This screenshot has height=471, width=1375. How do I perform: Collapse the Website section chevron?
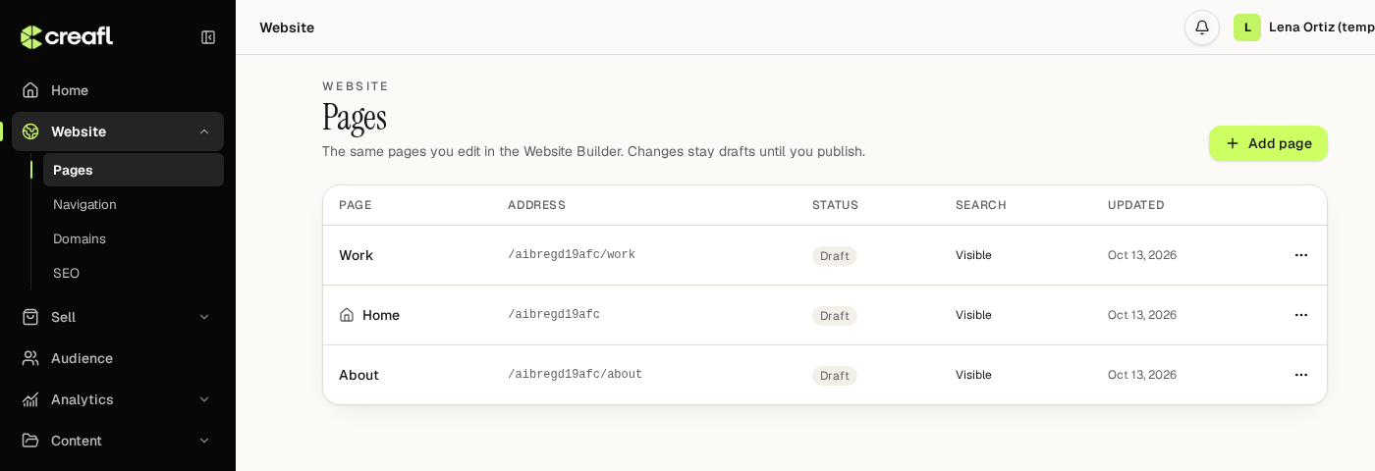click(204, 131)
